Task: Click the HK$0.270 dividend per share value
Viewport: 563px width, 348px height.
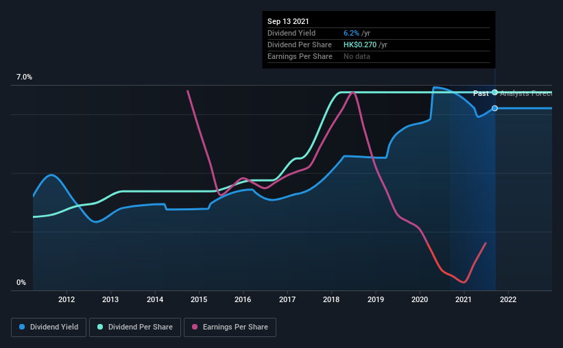Action: point(360,45)
